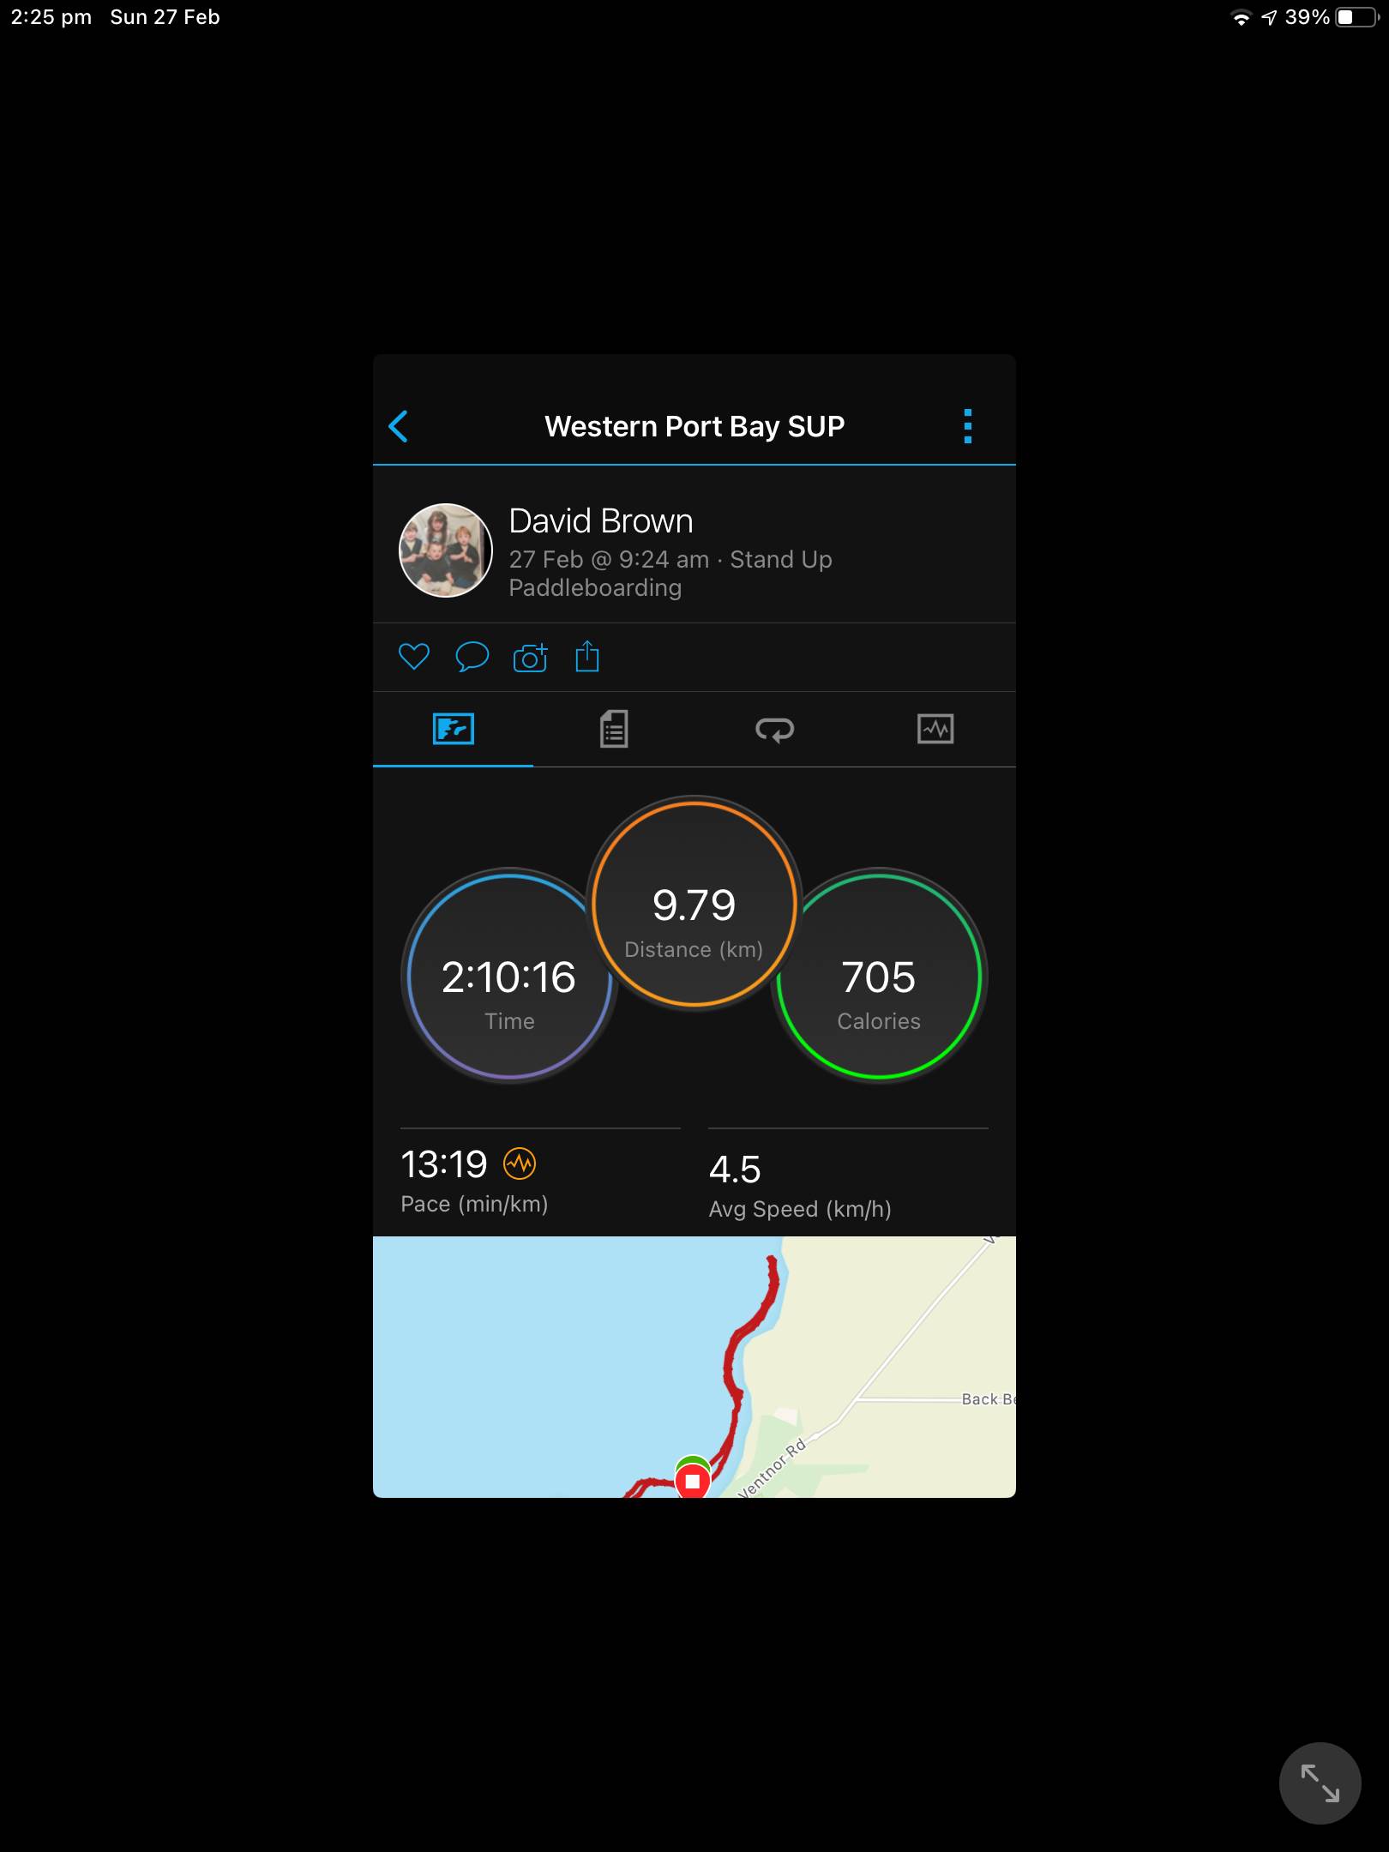This screenshot has width=1389, height=1852.
Task: Open the charts tab icon
Action: click(x=935, y=729)
